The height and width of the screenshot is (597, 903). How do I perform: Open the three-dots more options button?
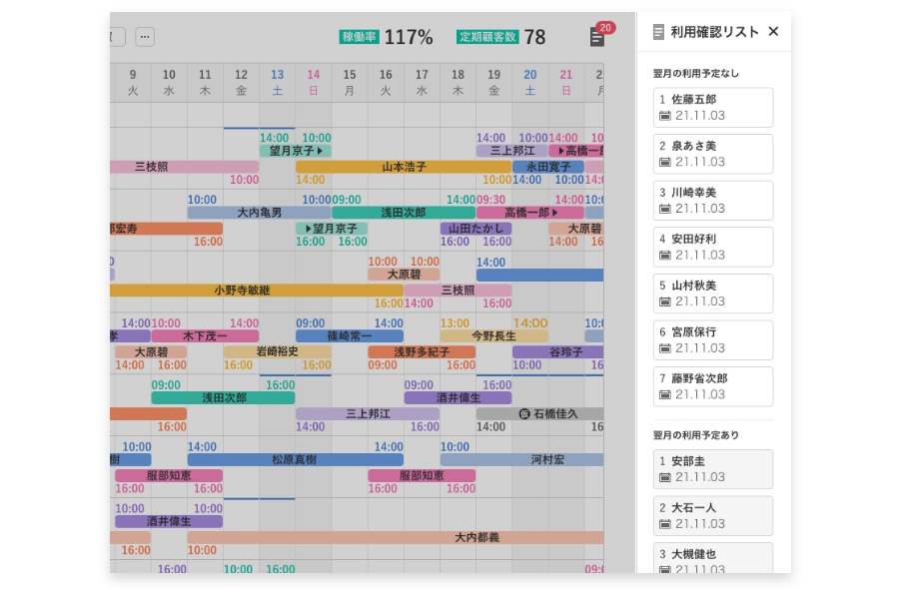145,37
